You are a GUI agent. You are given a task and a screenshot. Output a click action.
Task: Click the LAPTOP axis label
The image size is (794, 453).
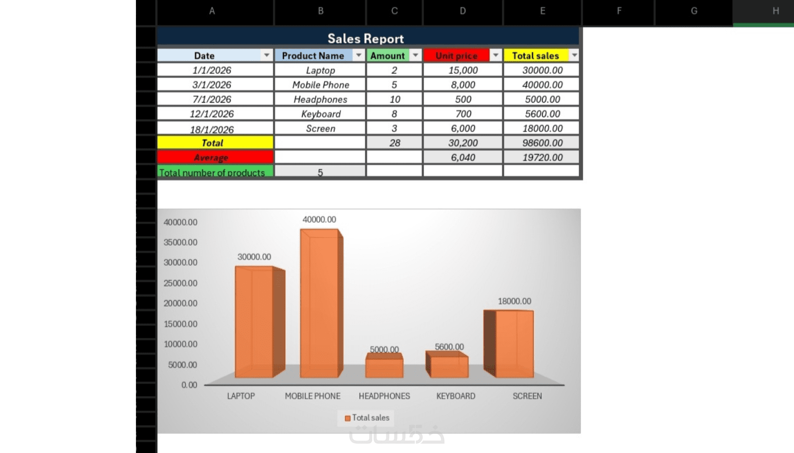coord(241,396)
